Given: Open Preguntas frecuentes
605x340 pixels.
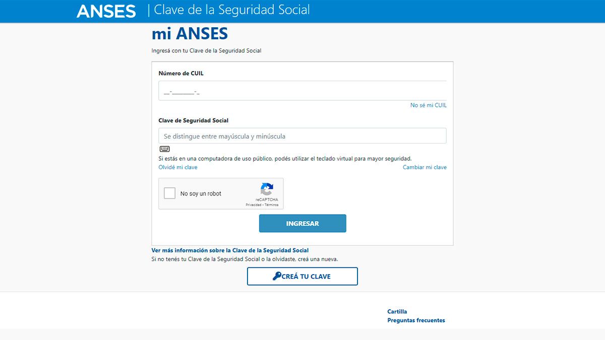Looking at the screenshot, I should pos(416,320).
